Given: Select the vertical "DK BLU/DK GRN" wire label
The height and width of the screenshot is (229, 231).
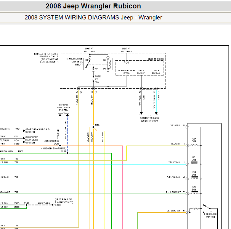Looking at the screenshot, I should pyautogui.click(x=66, y=130).
